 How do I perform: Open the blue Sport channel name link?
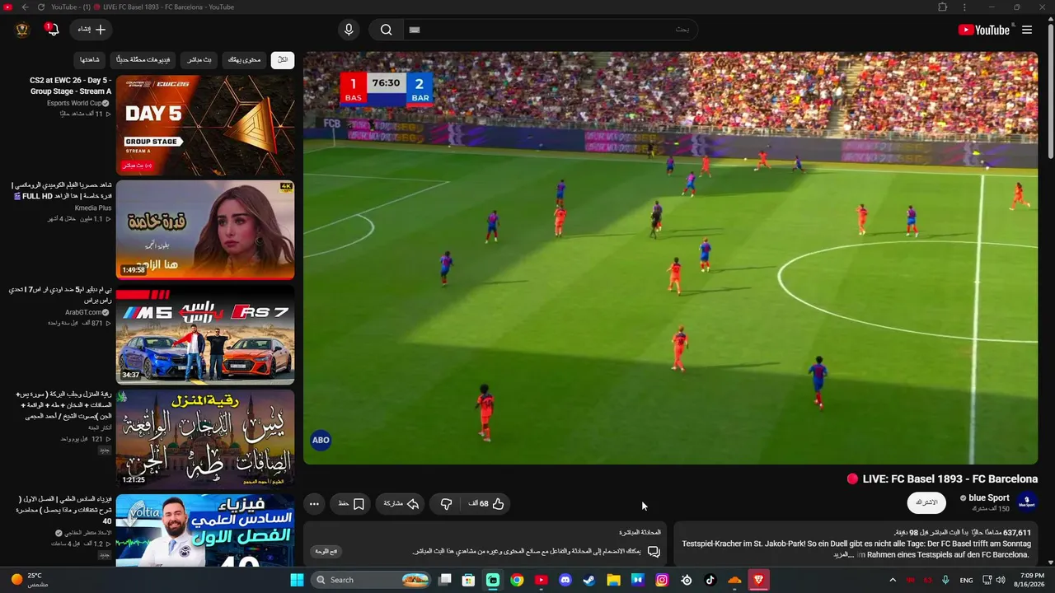[x=988, y=497]
